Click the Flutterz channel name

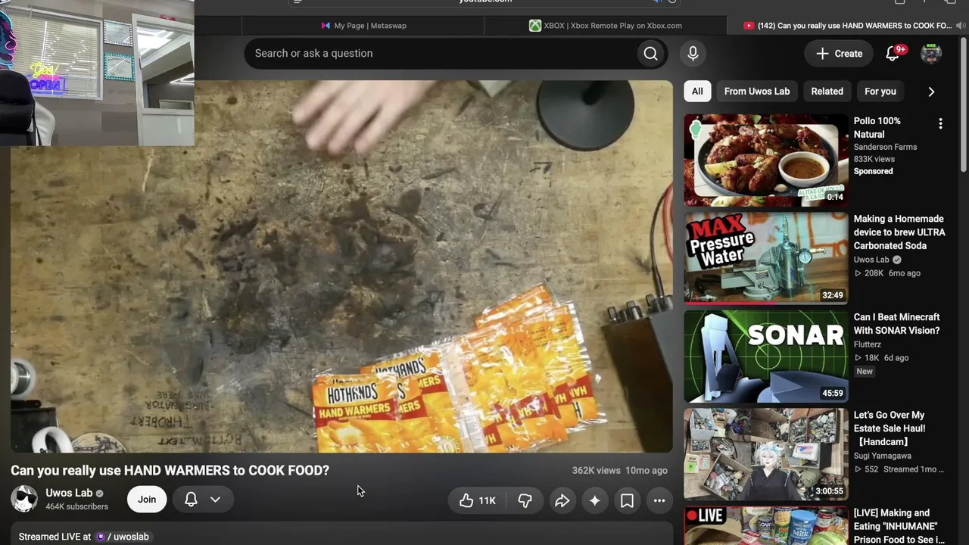868,344
